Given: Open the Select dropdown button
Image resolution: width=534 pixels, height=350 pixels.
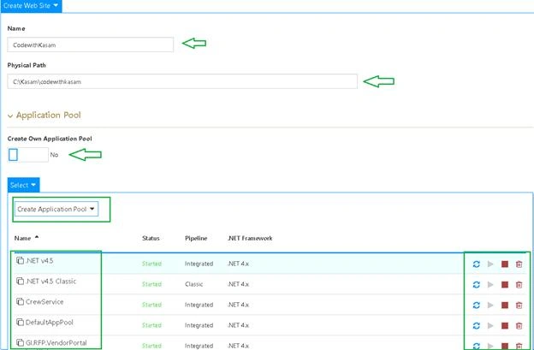Looking at the screenshot, I should point(23,185).
